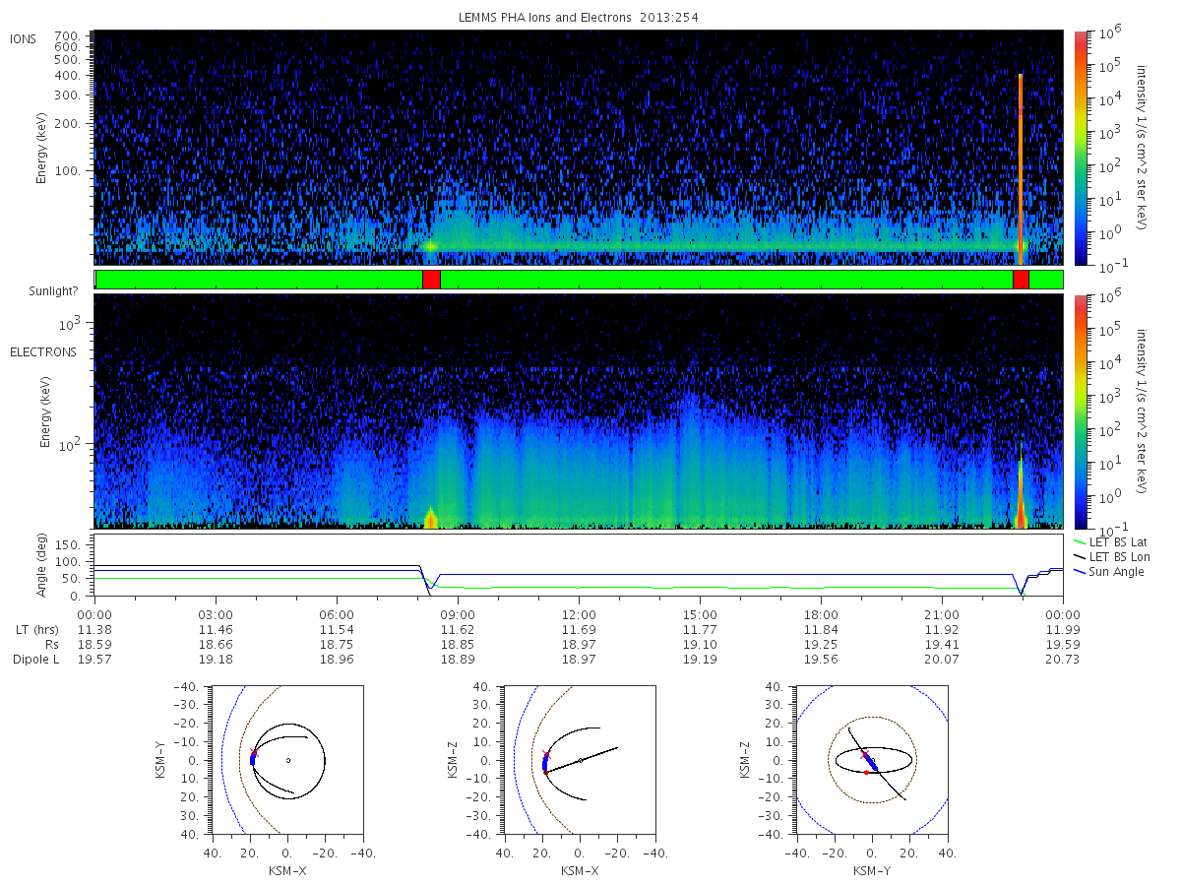This screenshot has width=1181, height=886.
Task: Click the IONS panel label
Action: pos(24,38)
